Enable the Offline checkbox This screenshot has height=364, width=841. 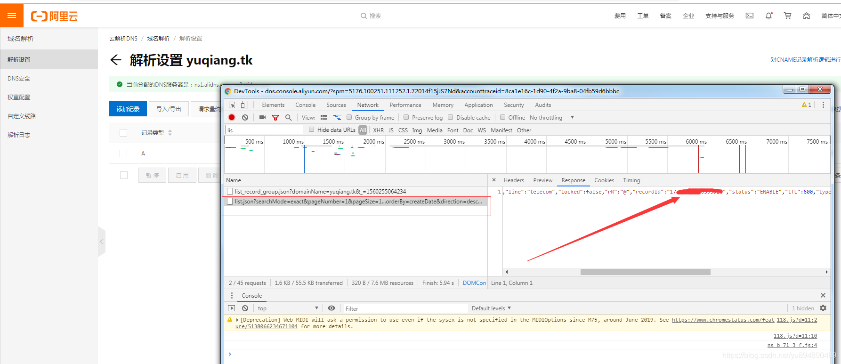pyautogui.click(x=502, y=117)
